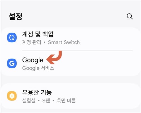
Task: Click the orange curved arrow annotation
Action: 54,57
